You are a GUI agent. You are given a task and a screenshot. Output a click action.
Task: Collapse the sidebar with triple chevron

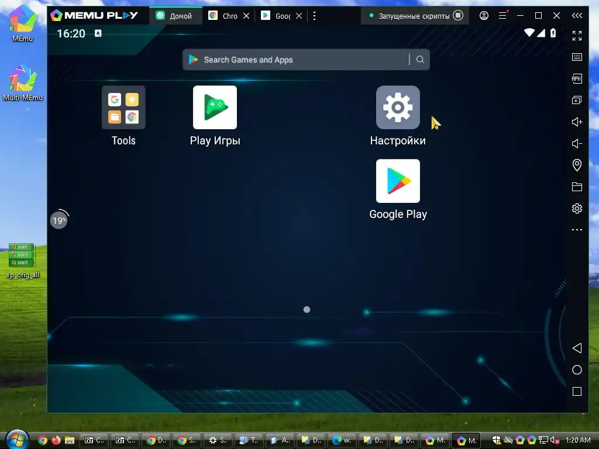coord(577,15)
